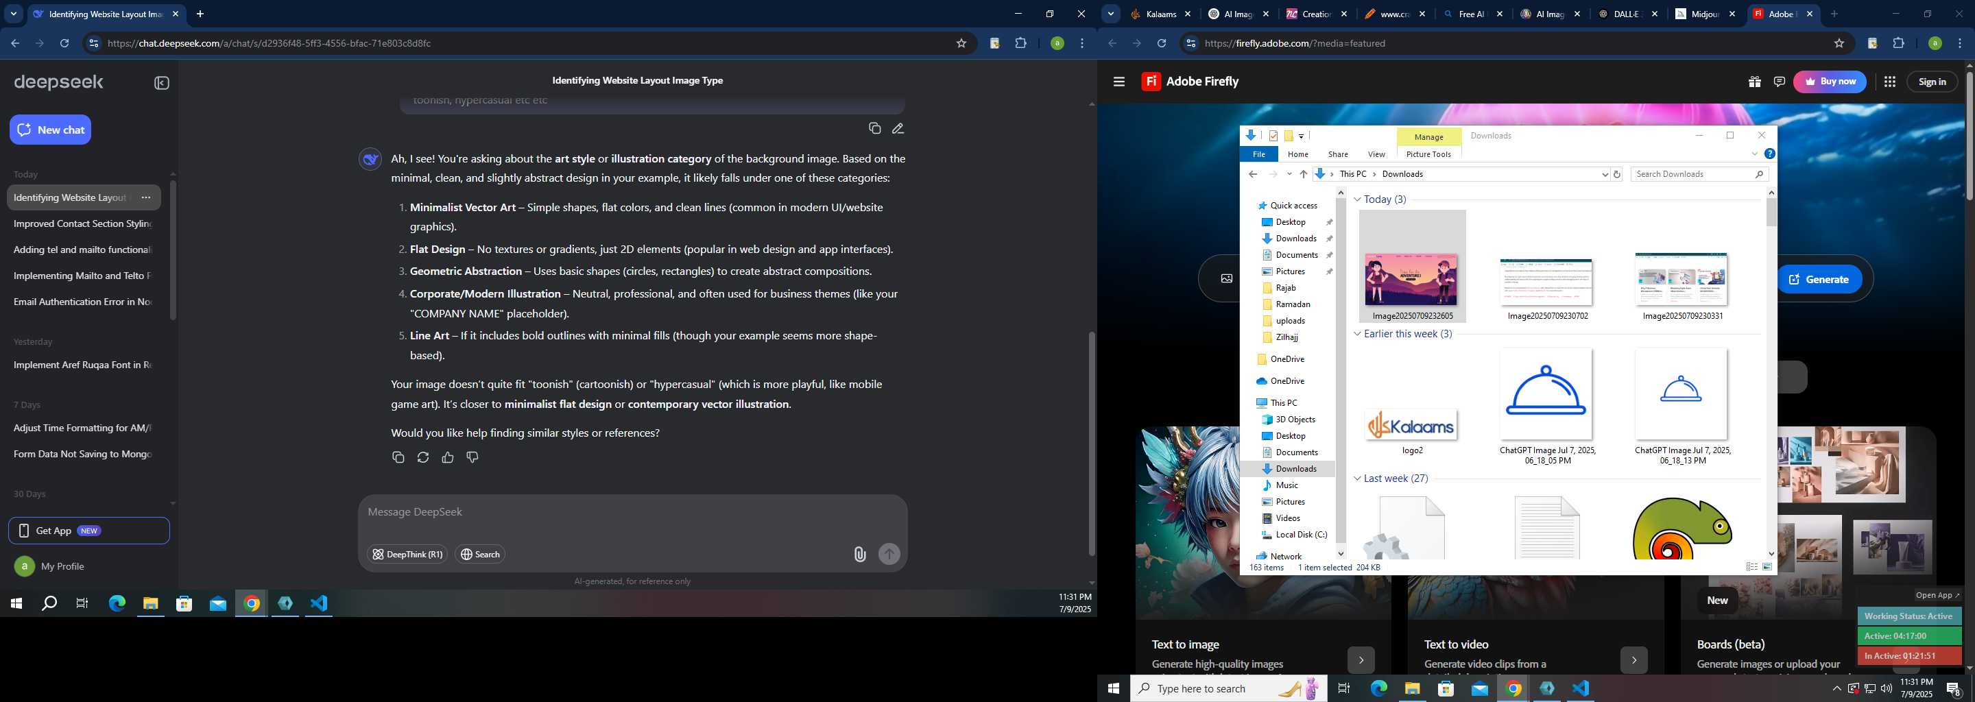Open Visual Studio Code from right taskbar
The width and height of the screenshot is (1975, 702).
(x=1580, y=689)
